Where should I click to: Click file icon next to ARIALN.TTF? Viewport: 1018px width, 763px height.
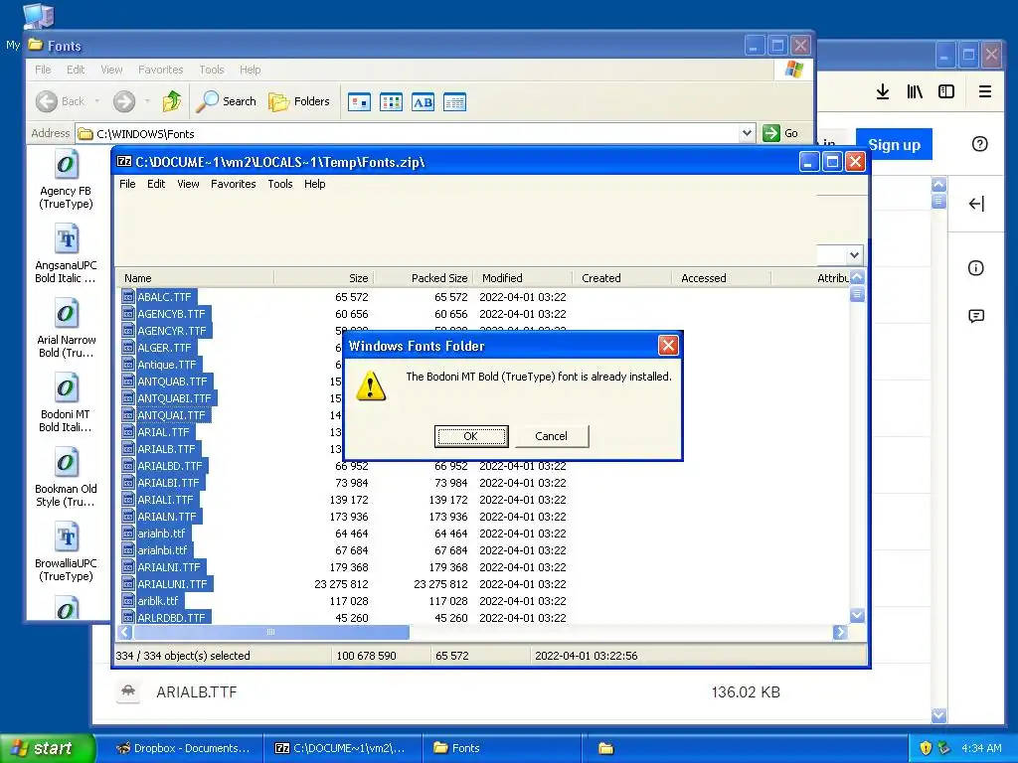(x=128, y=517)
